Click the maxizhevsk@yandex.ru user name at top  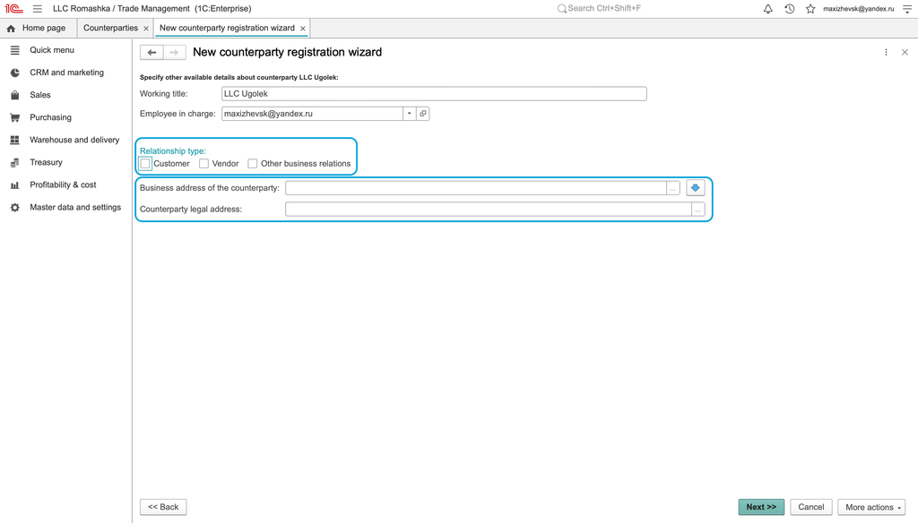tap(858, 9)
